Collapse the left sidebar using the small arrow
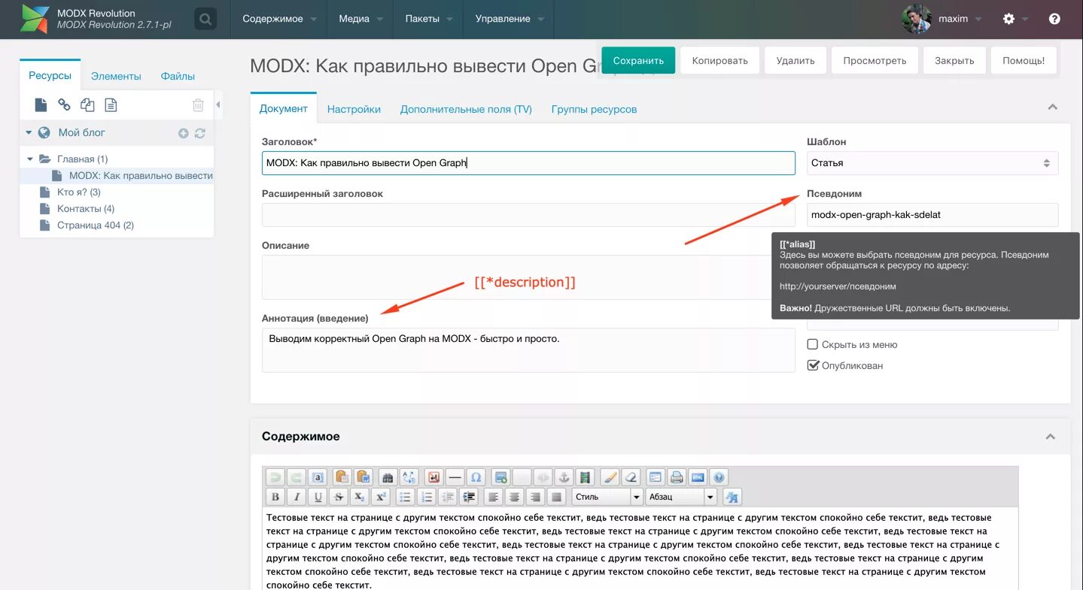Screen dimensions: 1083x590 (218, 104)
